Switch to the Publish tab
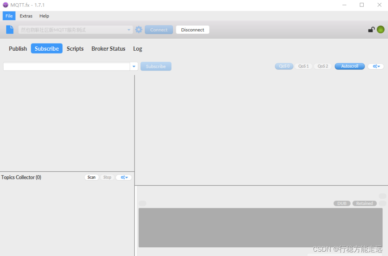Viewport: 388px width, 256px height. point(18,49)
